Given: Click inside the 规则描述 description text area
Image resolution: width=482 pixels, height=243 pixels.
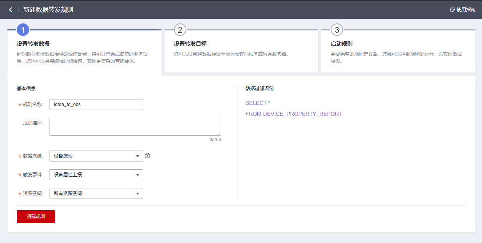Looking at the screenshot, I should [x=135, y=126].
